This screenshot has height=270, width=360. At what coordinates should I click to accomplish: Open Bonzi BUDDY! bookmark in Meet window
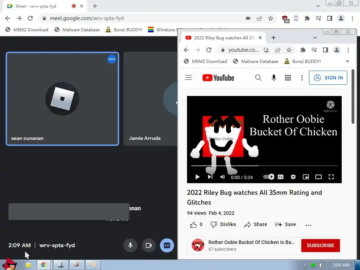click(124, 30)
